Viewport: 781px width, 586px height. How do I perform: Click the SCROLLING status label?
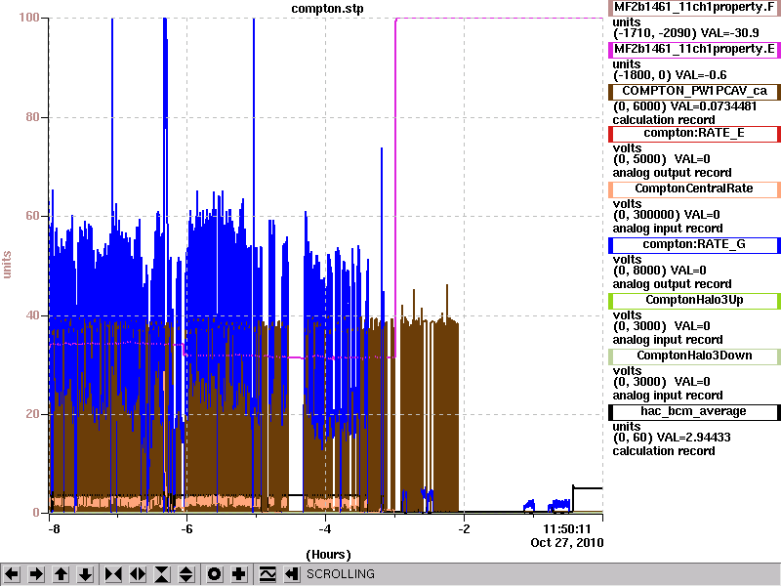tap(340, 574)
